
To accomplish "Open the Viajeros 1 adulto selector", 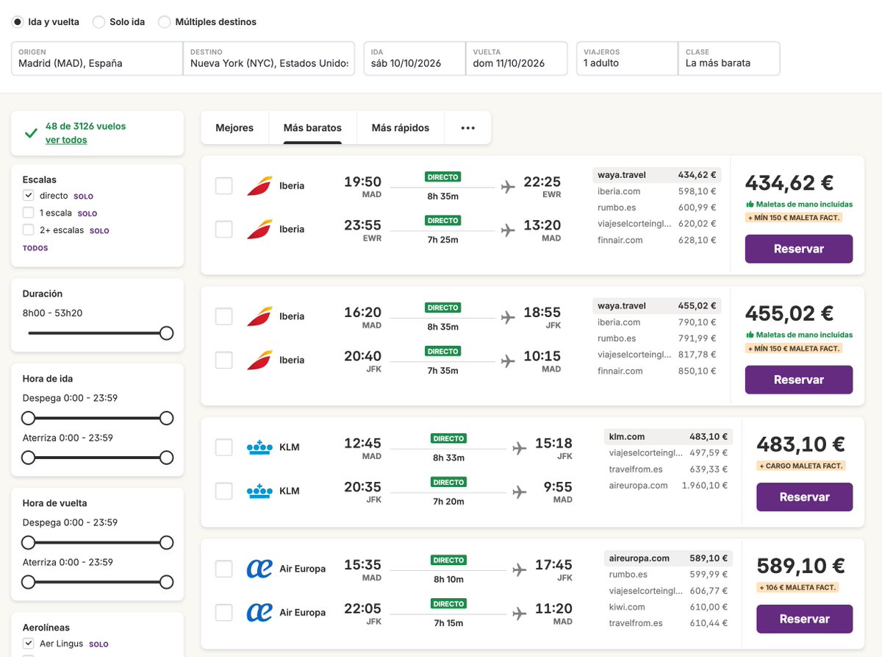I will (x=627, y=58).
